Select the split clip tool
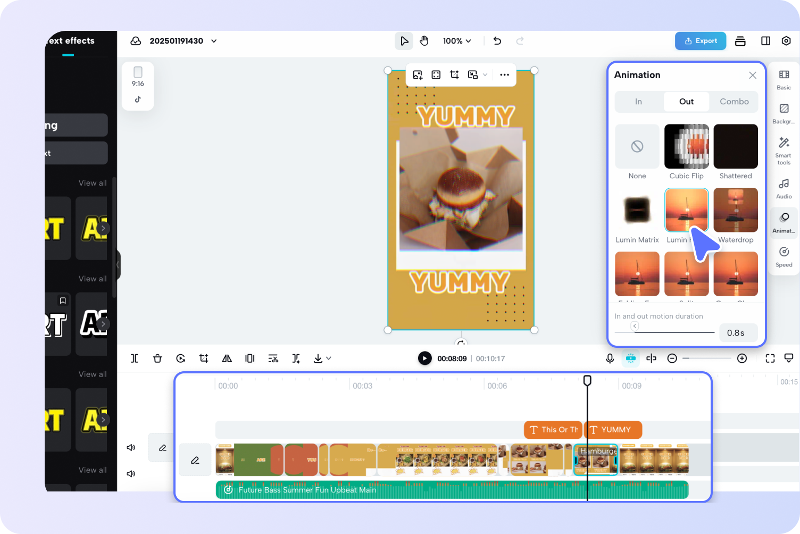 pyautogui.click(x=135, y=358)
